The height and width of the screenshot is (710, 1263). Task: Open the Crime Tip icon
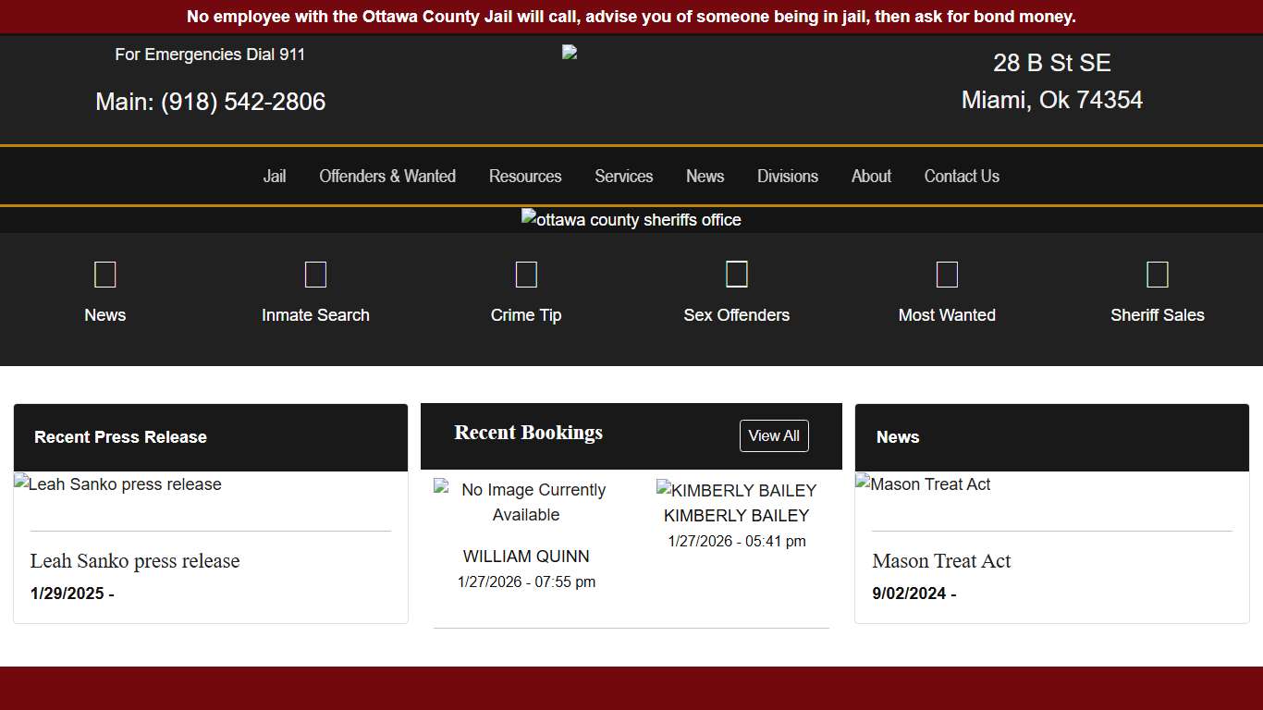[526, 274]
